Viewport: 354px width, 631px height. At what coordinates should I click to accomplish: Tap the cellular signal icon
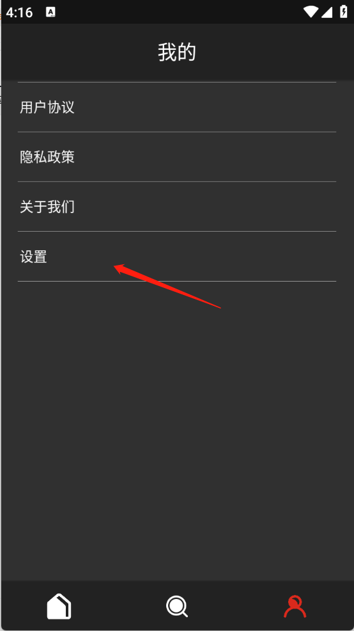click(x=327, y=12)
